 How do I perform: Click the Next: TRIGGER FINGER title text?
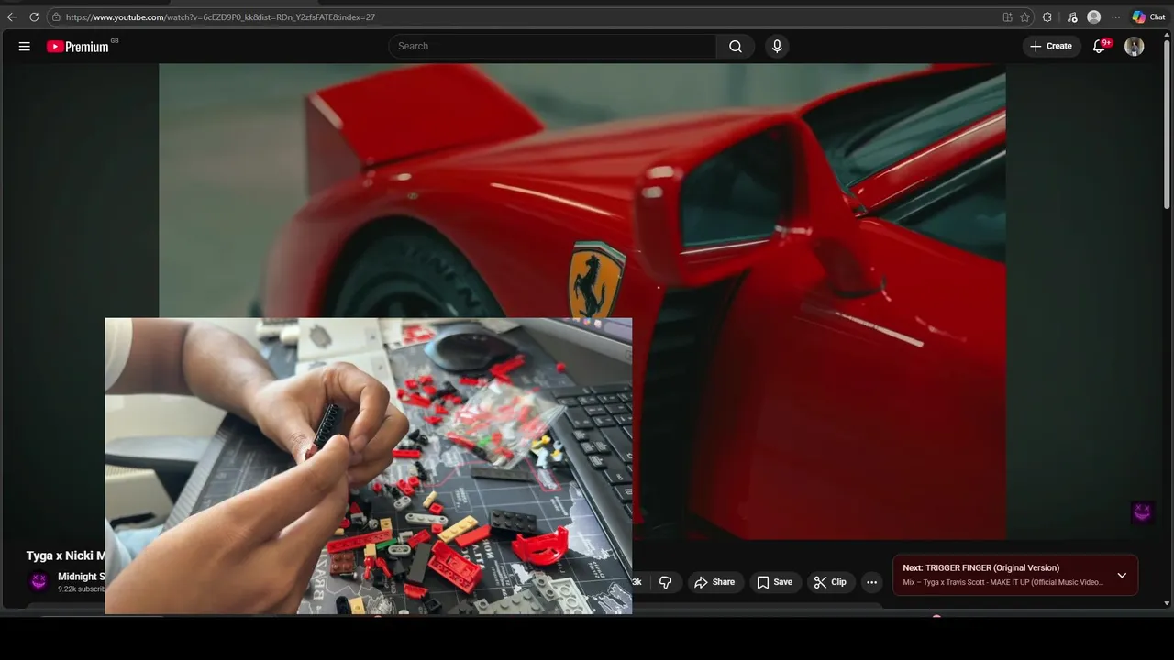pyautogui.click(x=980, y=568)
